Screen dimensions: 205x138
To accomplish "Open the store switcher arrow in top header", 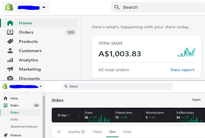I will coord(44,7).
